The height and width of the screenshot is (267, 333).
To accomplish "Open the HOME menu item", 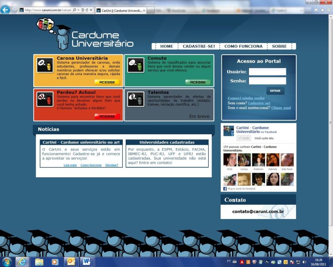I will [166, 46].
